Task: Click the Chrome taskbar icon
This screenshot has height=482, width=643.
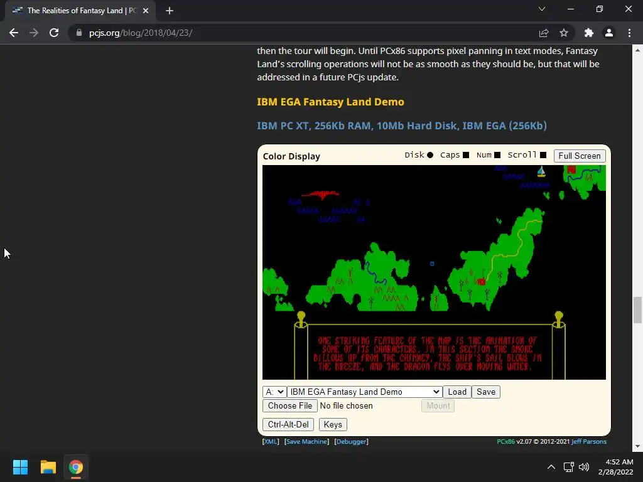Action: [x=76, y=467]
